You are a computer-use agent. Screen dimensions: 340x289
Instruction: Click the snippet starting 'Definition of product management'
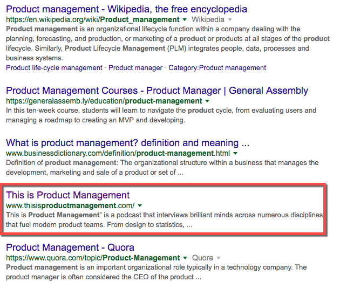[162, 168]
